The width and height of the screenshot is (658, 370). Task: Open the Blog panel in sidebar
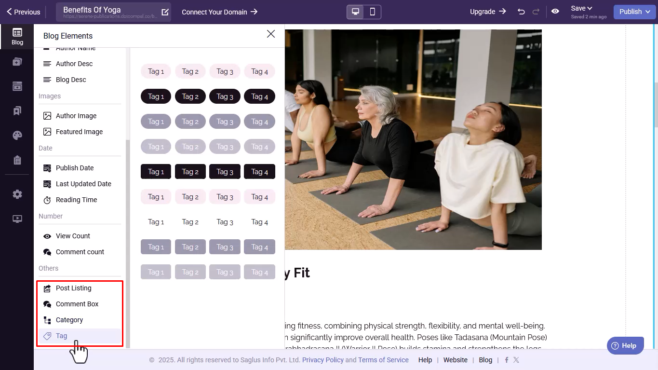17,36
